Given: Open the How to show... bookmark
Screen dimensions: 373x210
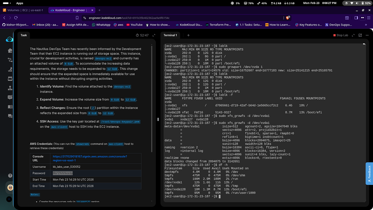Looking at the screenshot, I should (158, 25).
